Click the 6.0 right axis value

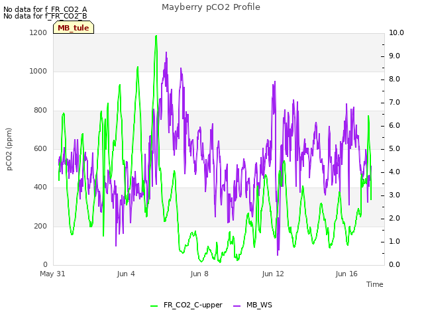pyautogui.click(x=395, y=126)
